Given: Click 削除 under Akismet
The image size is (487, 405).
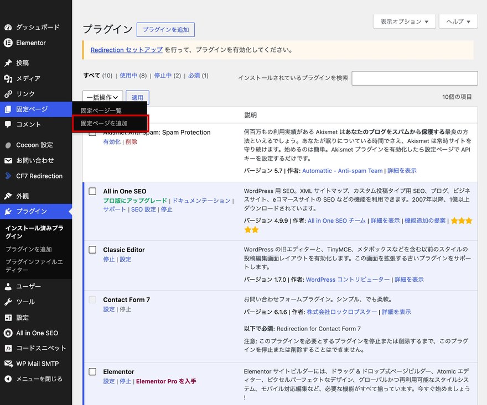Looking at the screenshot, I should [x=131, y=141].
